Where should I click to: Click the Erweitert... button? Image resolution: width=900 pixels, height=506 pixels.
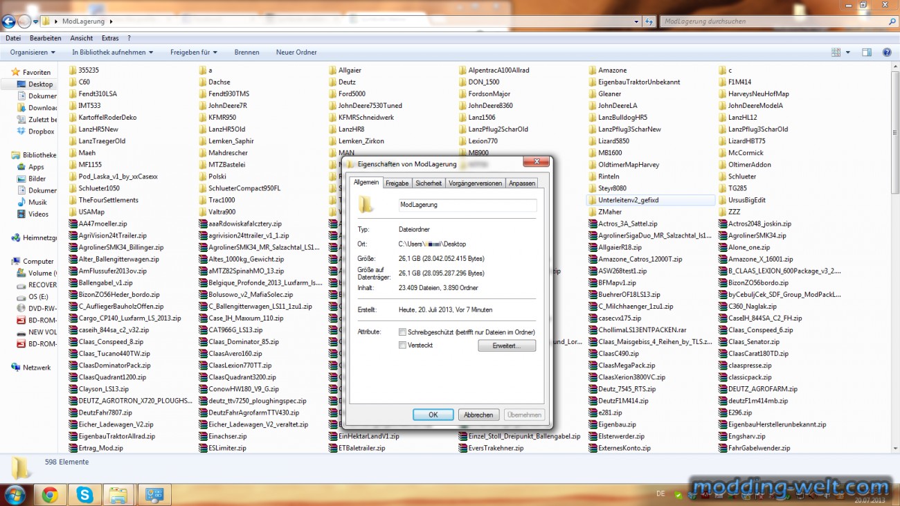click(x=507, y=345)
